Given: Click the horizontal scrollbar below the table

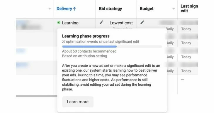Looking at the screenshot, I should tap(36, 96).
